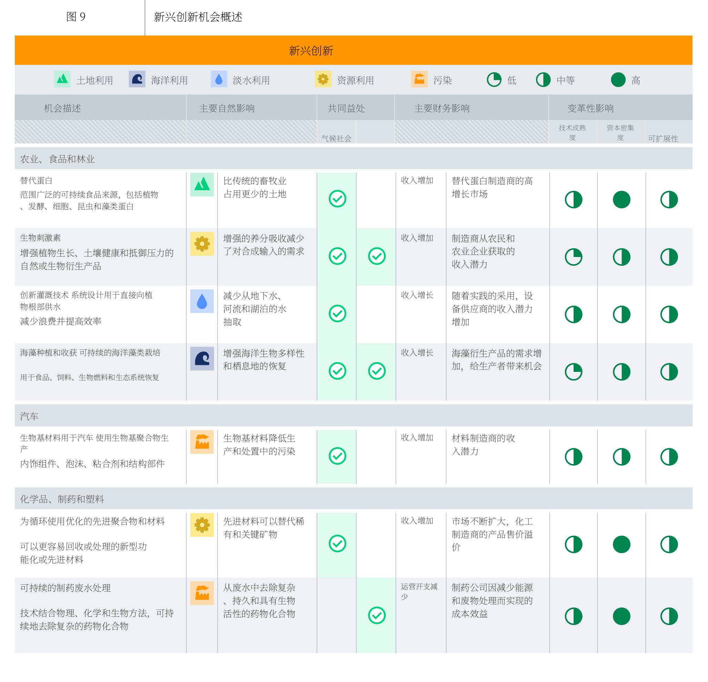Click the 气候社会 sub-header label

[336, 138]
